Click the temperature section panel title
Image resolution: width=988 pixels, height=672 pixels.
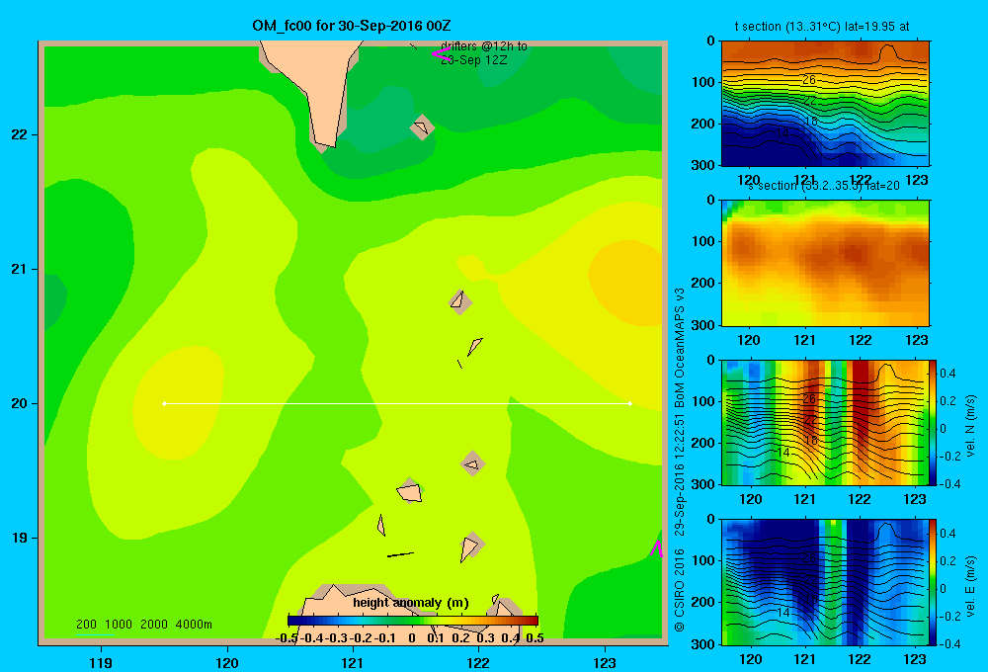pos(822,27)
